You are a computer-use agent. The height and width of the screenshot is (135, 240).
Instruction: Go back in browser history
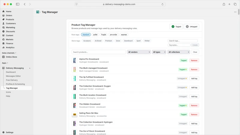click(25, 4)
